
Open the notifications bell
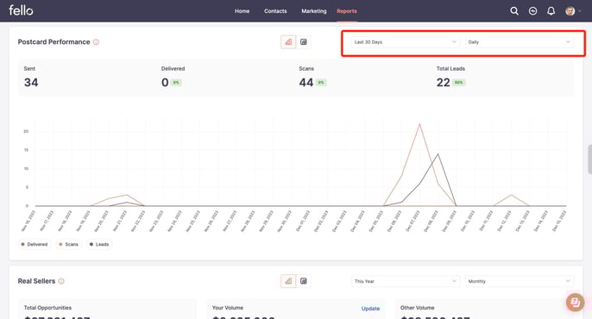tap(551, 11)
